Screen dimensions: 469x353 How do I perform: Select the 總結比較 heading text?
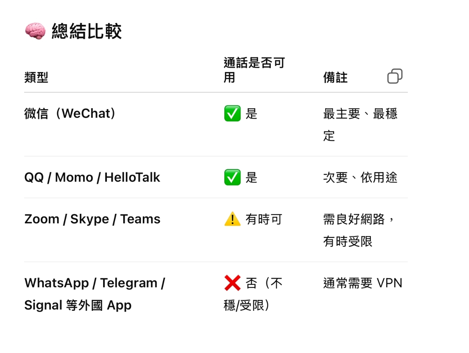[x=86, y=31]
